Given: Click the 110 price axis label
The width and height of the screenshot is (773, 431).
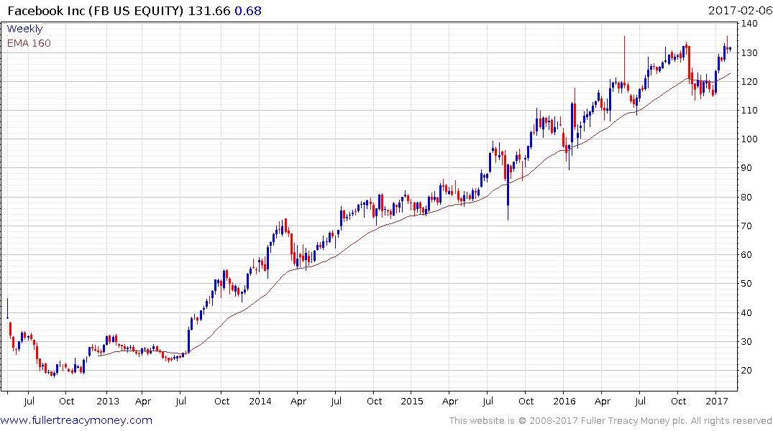Looking at the screenshot, I should pyautogui.click(x=749, y=110).
